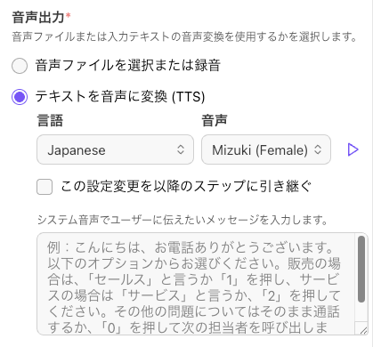This screenshot has width=373, height=347.
Task: Click the システム音声でユーザーに伝えたい helper text
Action: pyautogui.click(x=182, y=220)
